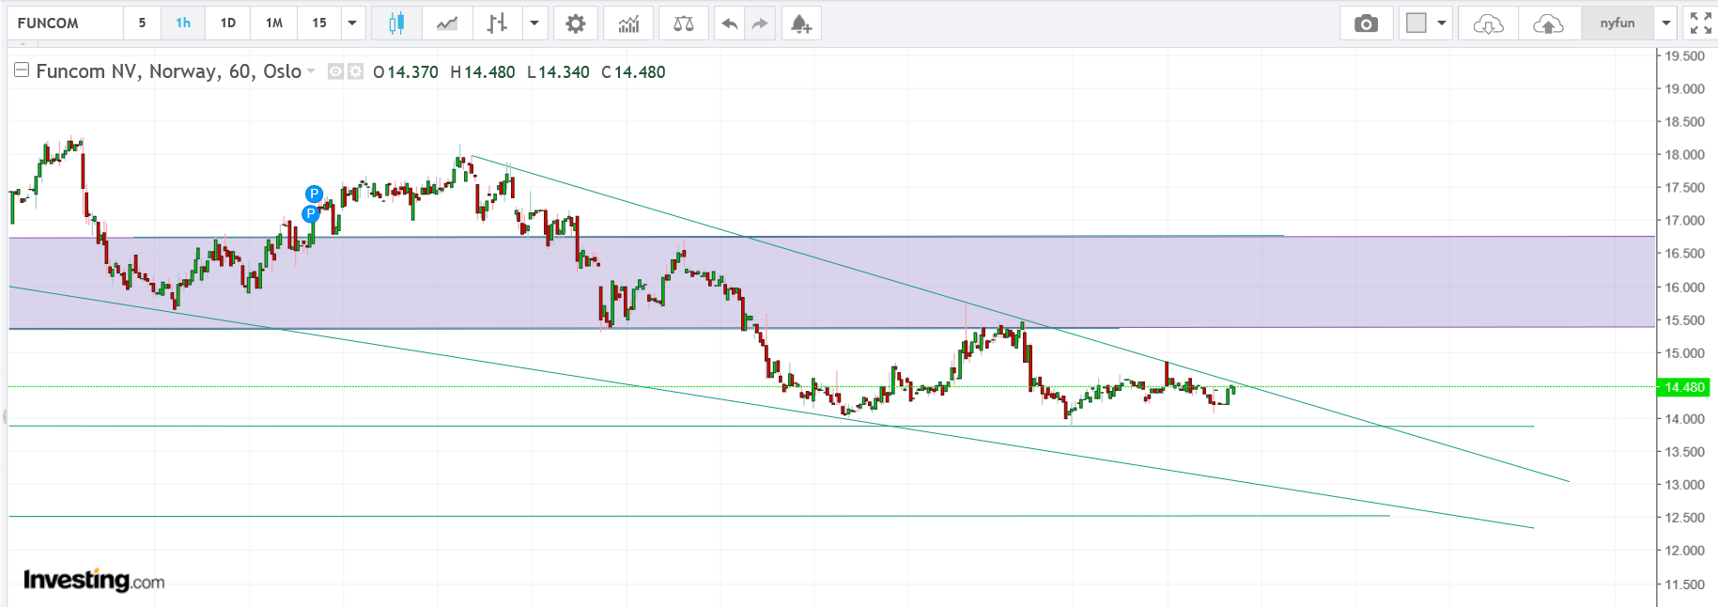Switch to the 1D interval
1718x607 pixels.
click(228, 23)
